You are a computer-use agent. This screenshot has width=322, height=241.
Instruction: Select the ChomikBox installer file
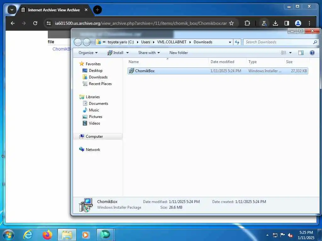point(218,71)
